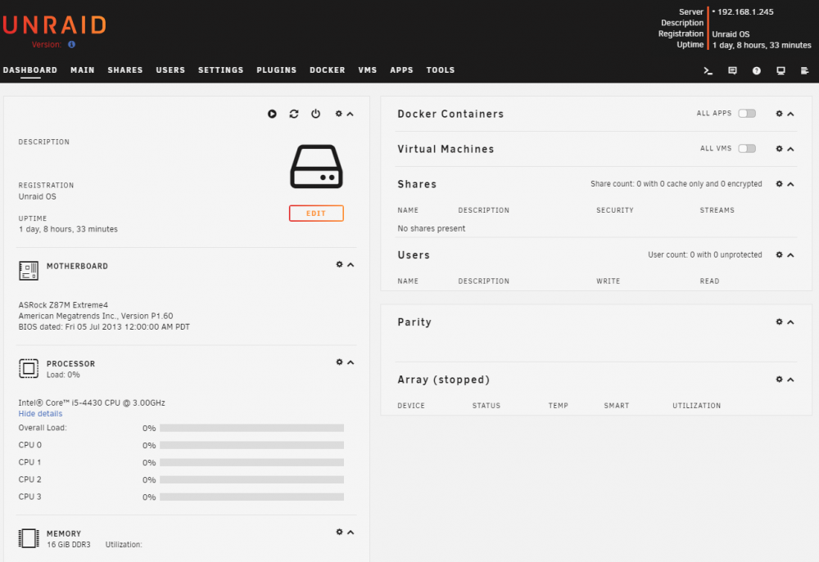This screenshot has width=819, height=562.
Task: Click the CPU 2 load bar
Action: click(251, 479)
